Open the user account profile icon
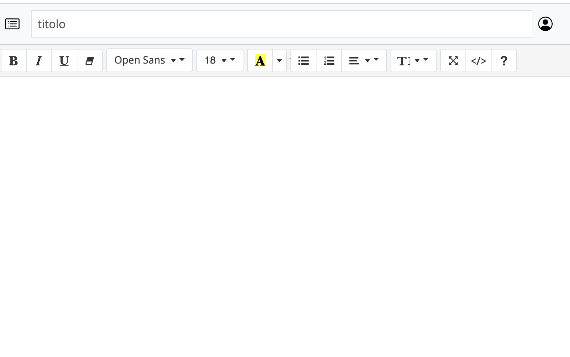 545,24
